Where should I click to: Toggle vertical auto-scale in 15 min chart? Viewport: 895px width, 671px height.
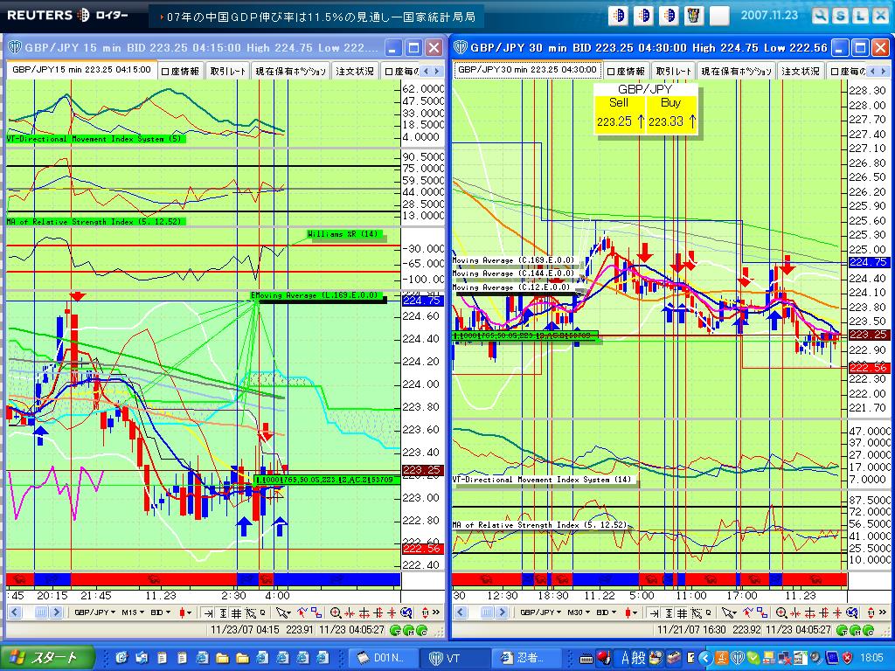(x=223, y=613)
